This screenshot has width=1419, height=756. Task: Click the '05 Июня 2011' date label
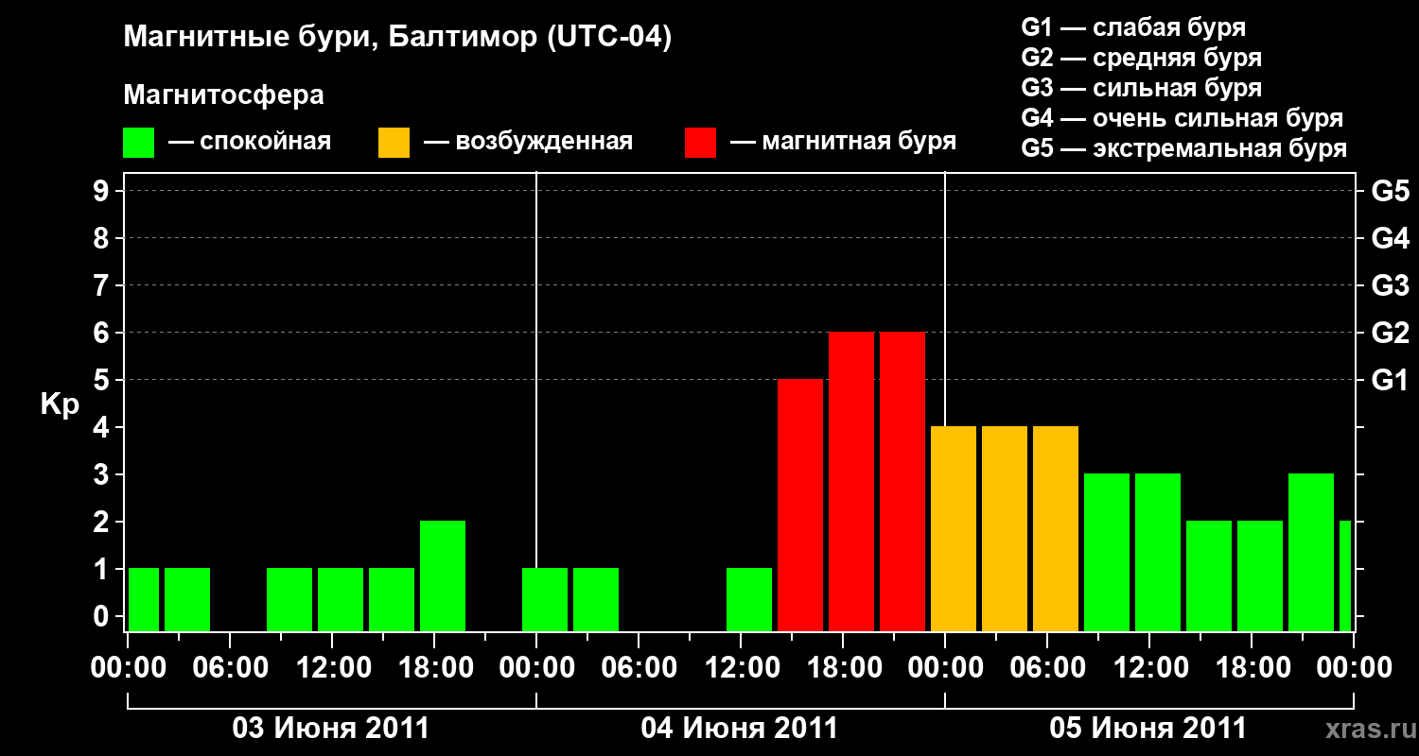click(1148, 729)
